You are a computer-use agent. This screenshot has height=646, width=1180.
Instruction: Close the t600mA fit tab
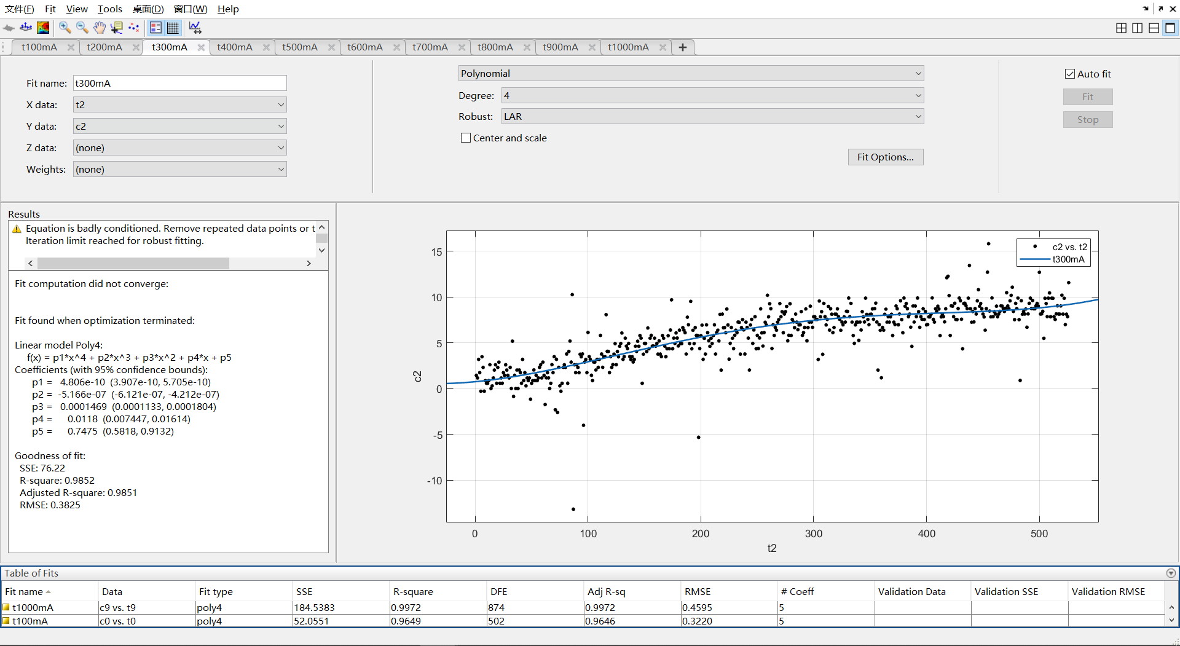point(396,47)
